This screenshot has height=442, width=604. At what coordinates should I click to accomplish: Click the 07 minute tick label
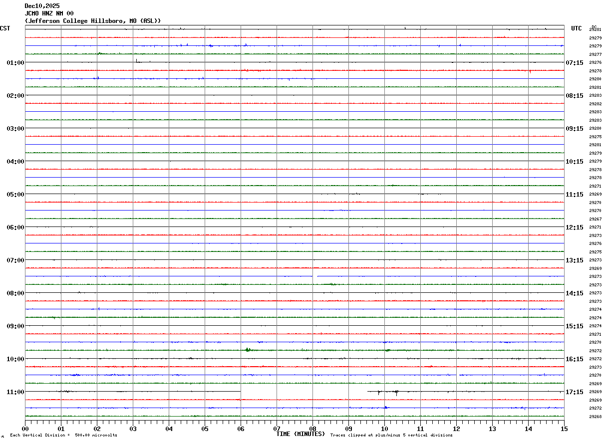[x=277, y=429]
